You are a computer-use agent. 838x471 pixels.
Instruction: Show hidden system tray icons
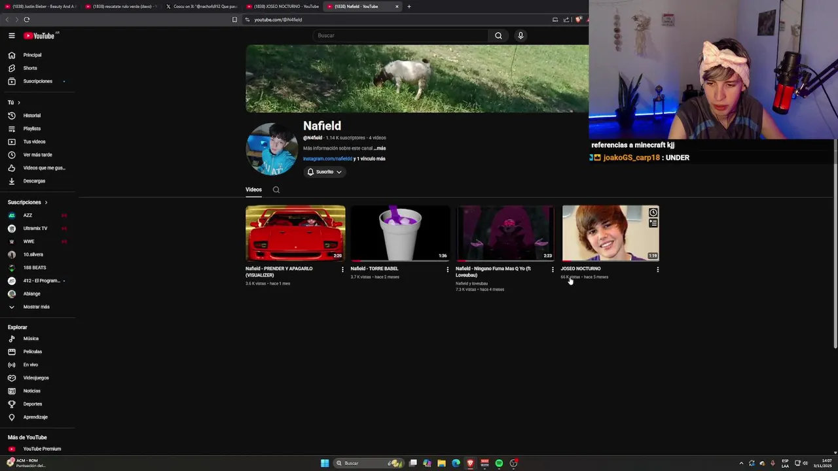[741, 463]
